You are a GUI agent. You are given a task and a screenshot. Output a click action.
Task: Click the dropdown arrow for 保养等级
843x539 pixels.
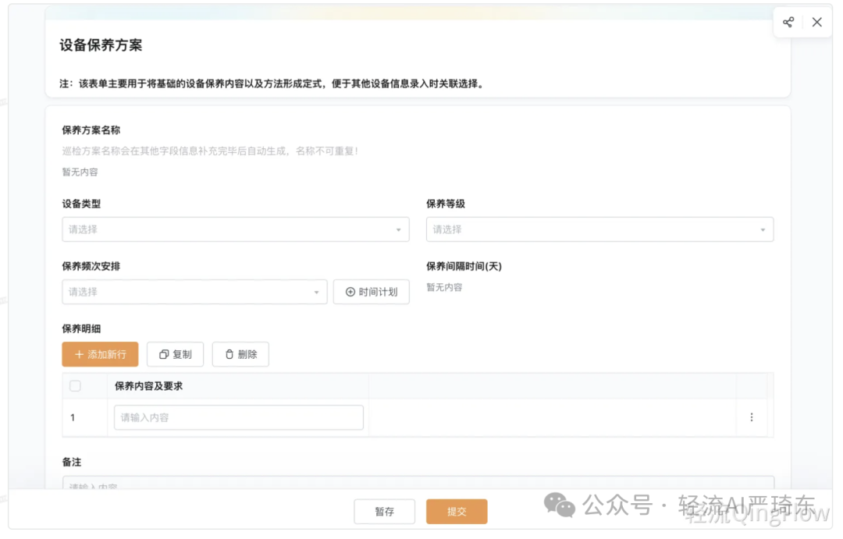click(763, 229)
